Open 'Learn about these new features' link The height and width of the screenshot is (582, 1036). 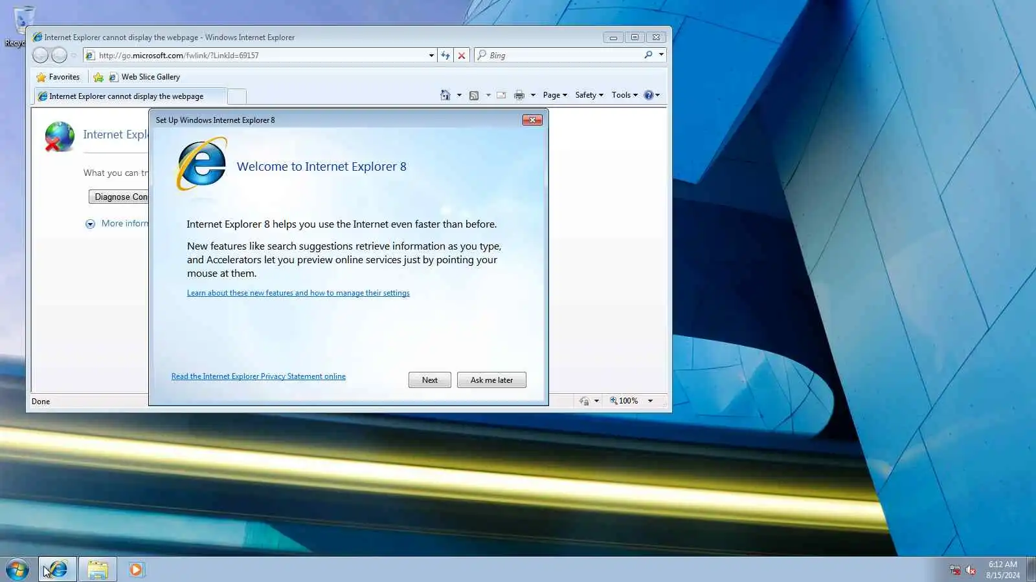(298, 293)
